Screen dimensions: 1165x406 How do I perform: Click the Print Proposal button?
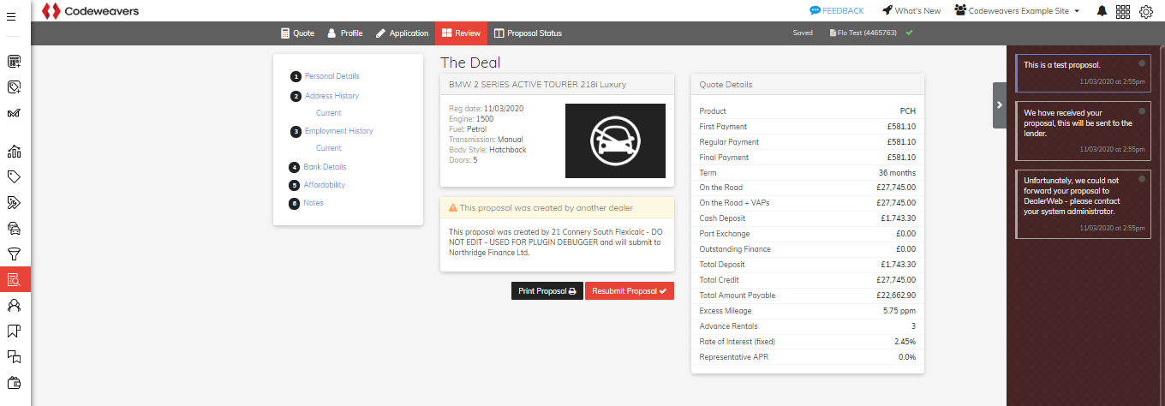(x=547, y=291)
